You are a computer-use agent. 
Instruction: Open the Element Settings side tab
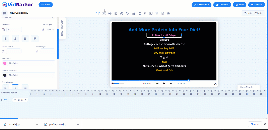(62, 28)
